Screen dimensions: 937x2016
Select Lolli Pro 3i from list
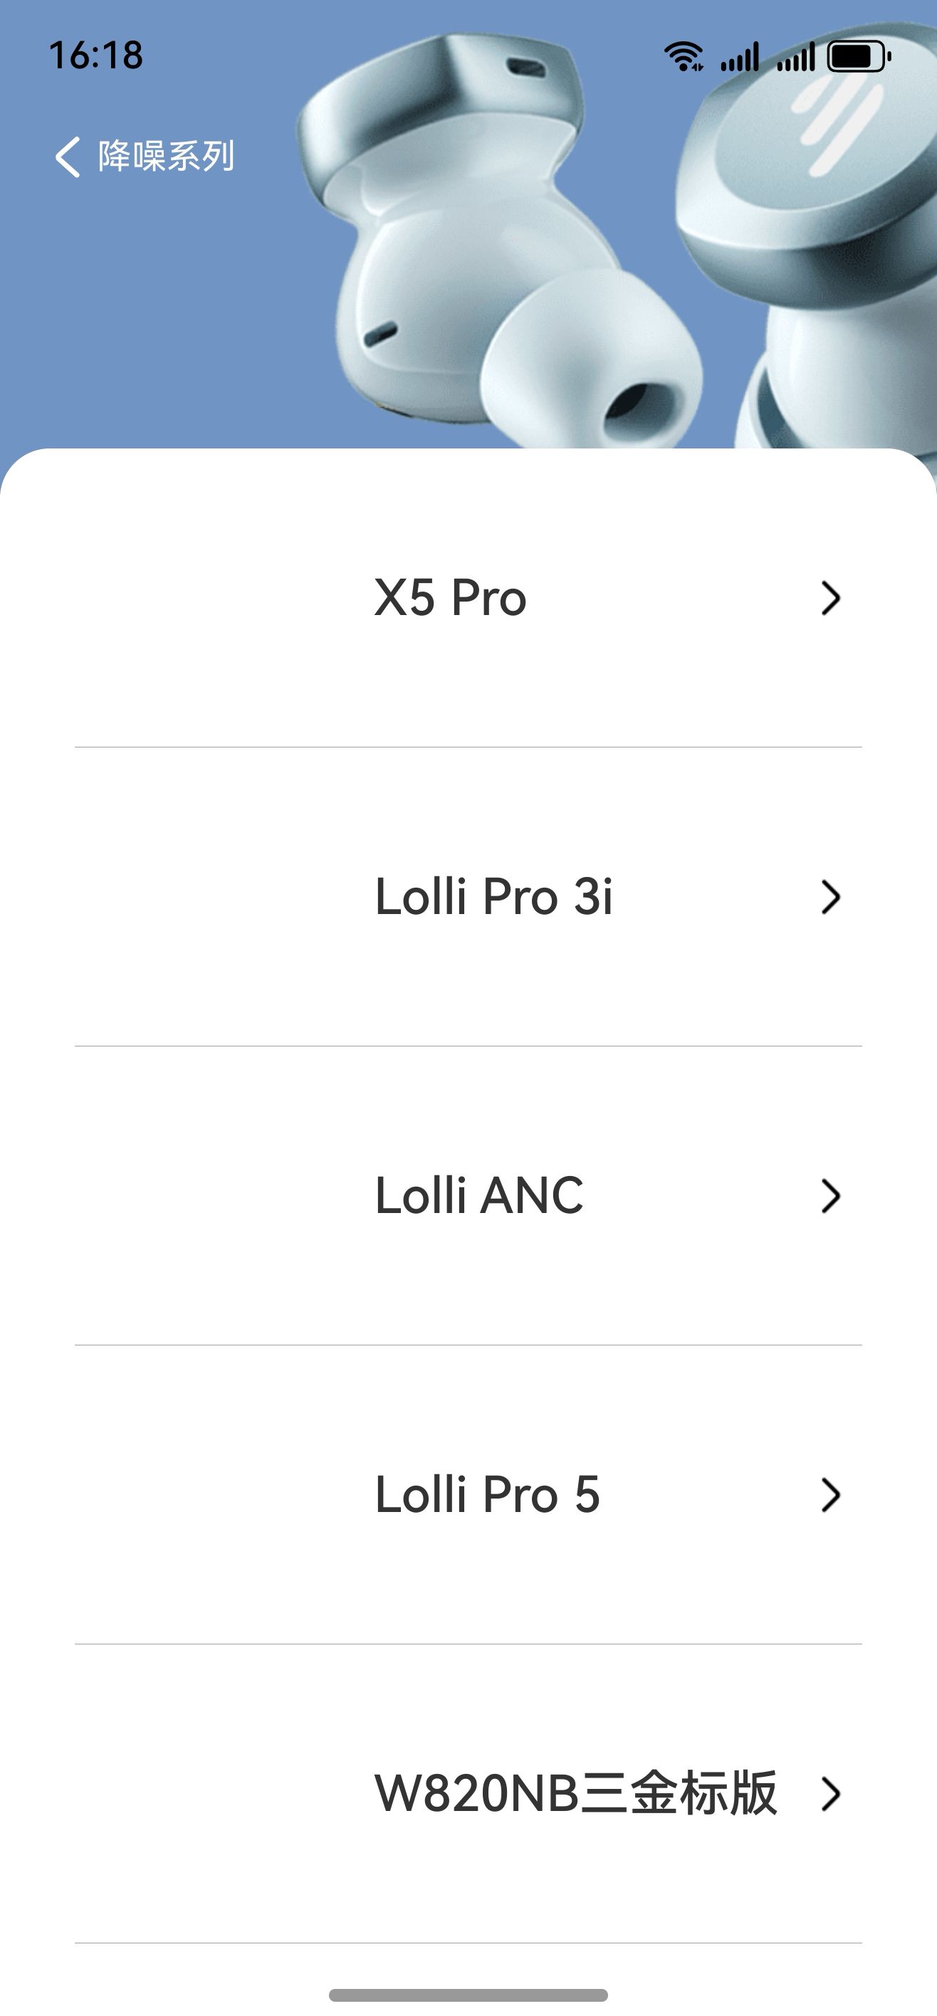pyautogui.click(x=493, y=897)
